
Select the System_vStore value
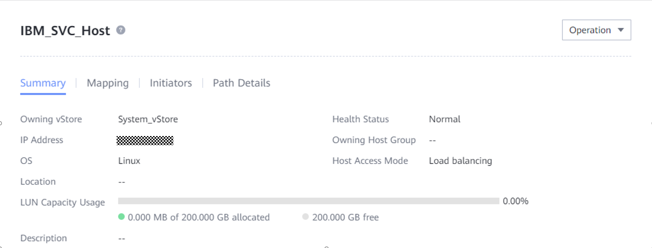click(x=148, y=119)
